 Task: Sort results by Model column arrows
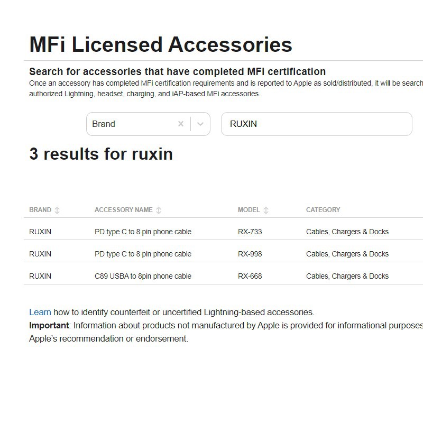click(x=266, y=210)
